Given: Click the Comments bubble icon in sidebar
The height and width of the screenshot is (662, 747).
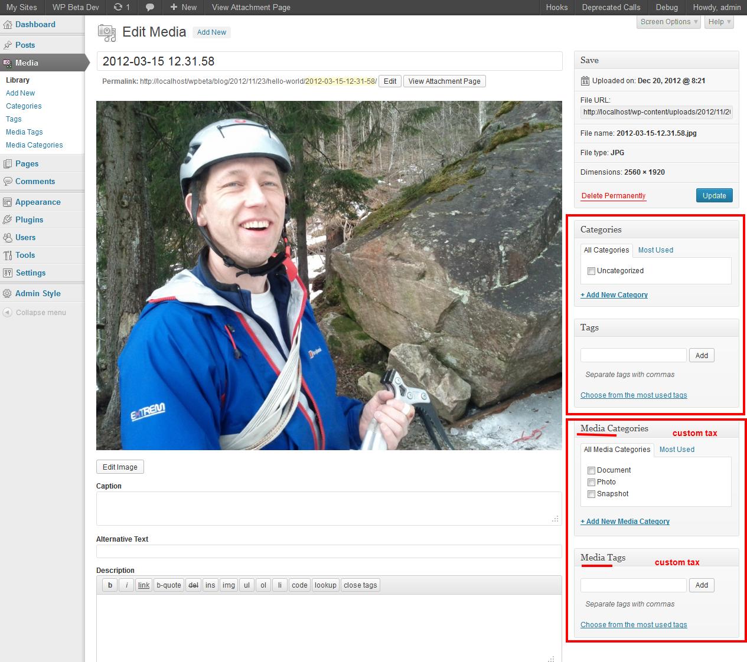Looking at the screenshot, I should (7, 181).
